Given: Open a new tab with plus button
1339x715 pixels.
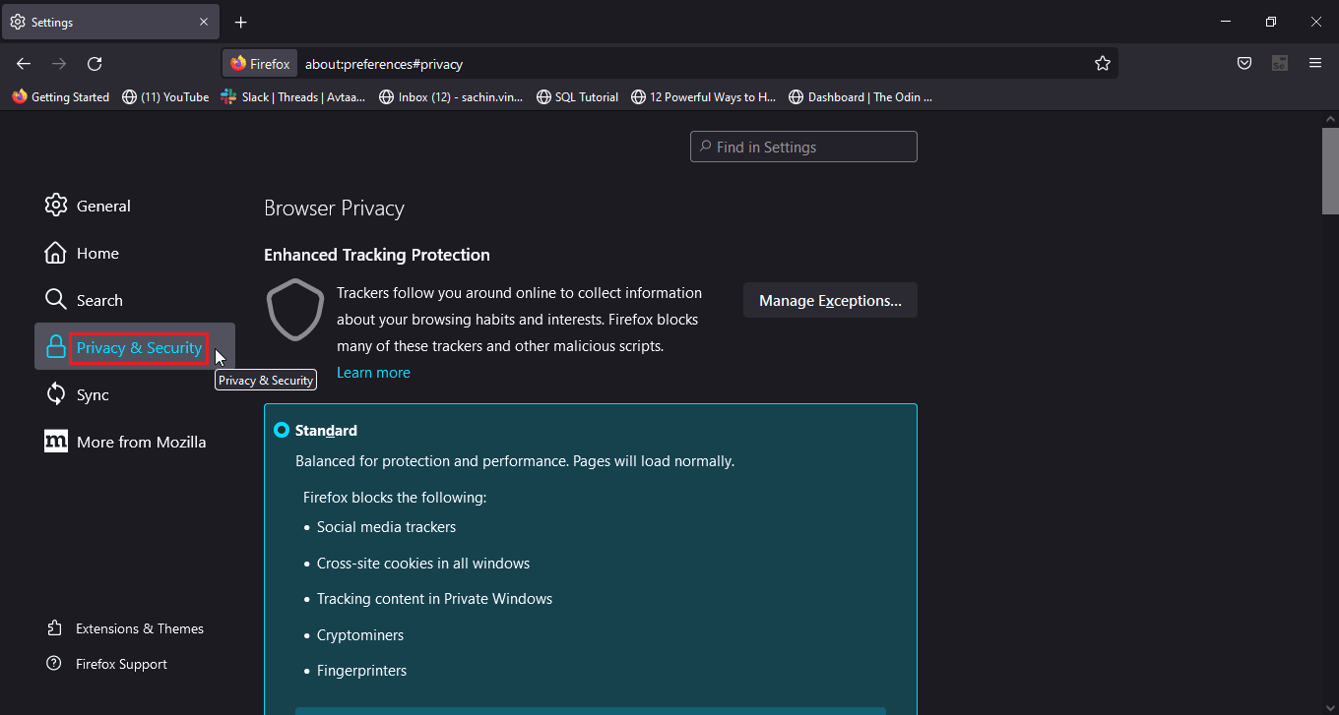Looking at the screenshot, I should pos(241,22).
